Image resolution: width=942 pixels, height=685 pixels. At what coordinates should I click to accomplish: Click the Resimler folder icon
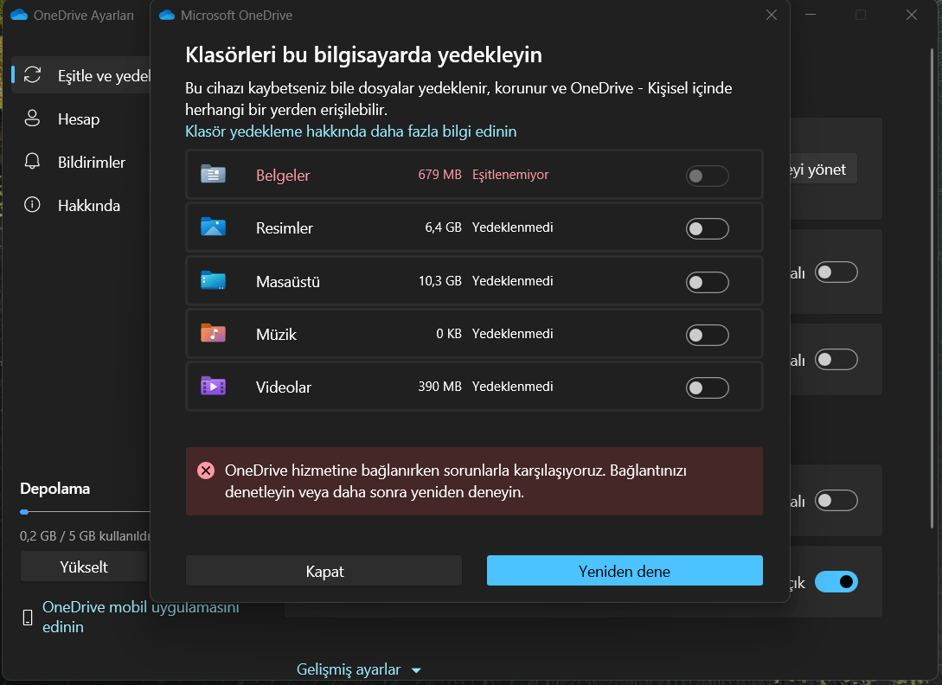(x=214, y=227)
